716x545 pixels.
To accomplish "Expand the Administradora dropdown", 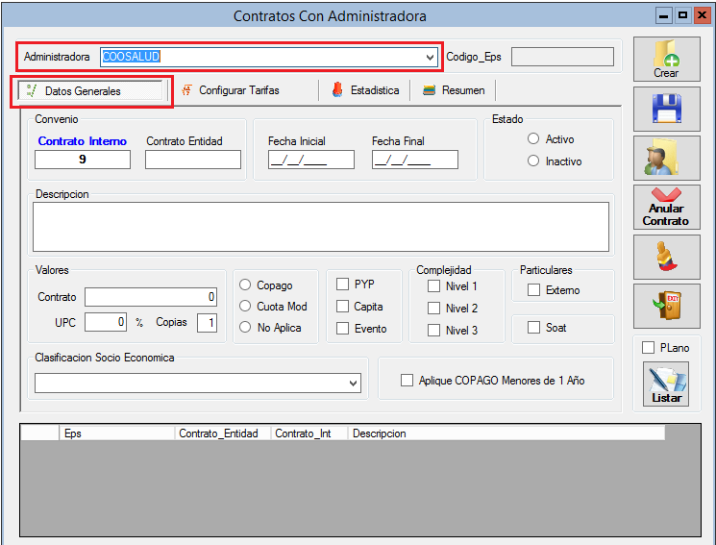I will click(x=430, y=58).
